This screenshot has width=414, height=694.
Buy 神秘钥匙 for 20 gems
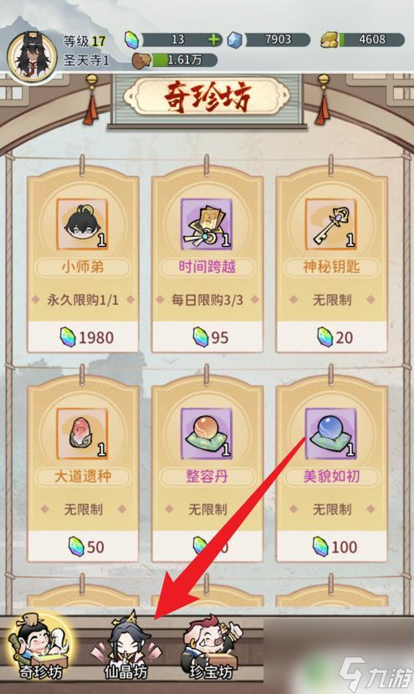(x=332, y=337)
